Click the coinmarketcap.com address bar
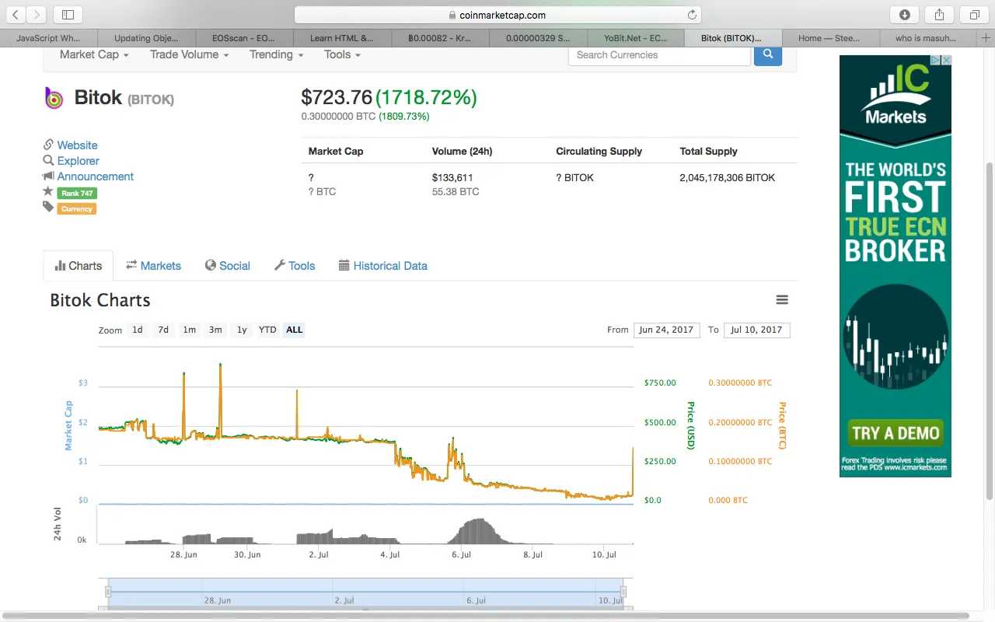This screenshot has width=995, height=622. click(497, 15)
